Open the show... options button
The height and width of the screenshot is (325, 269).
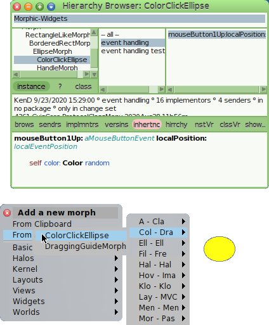(255, 125)
